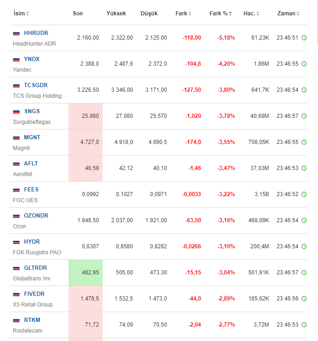Sort by the Fark column header
Image resolution: width=318 pixels, height=341 pixels.
pos(184,14)
